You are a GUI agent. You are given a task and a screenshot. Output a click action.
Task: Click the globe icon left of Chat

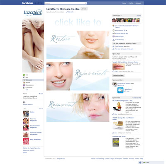140,162
